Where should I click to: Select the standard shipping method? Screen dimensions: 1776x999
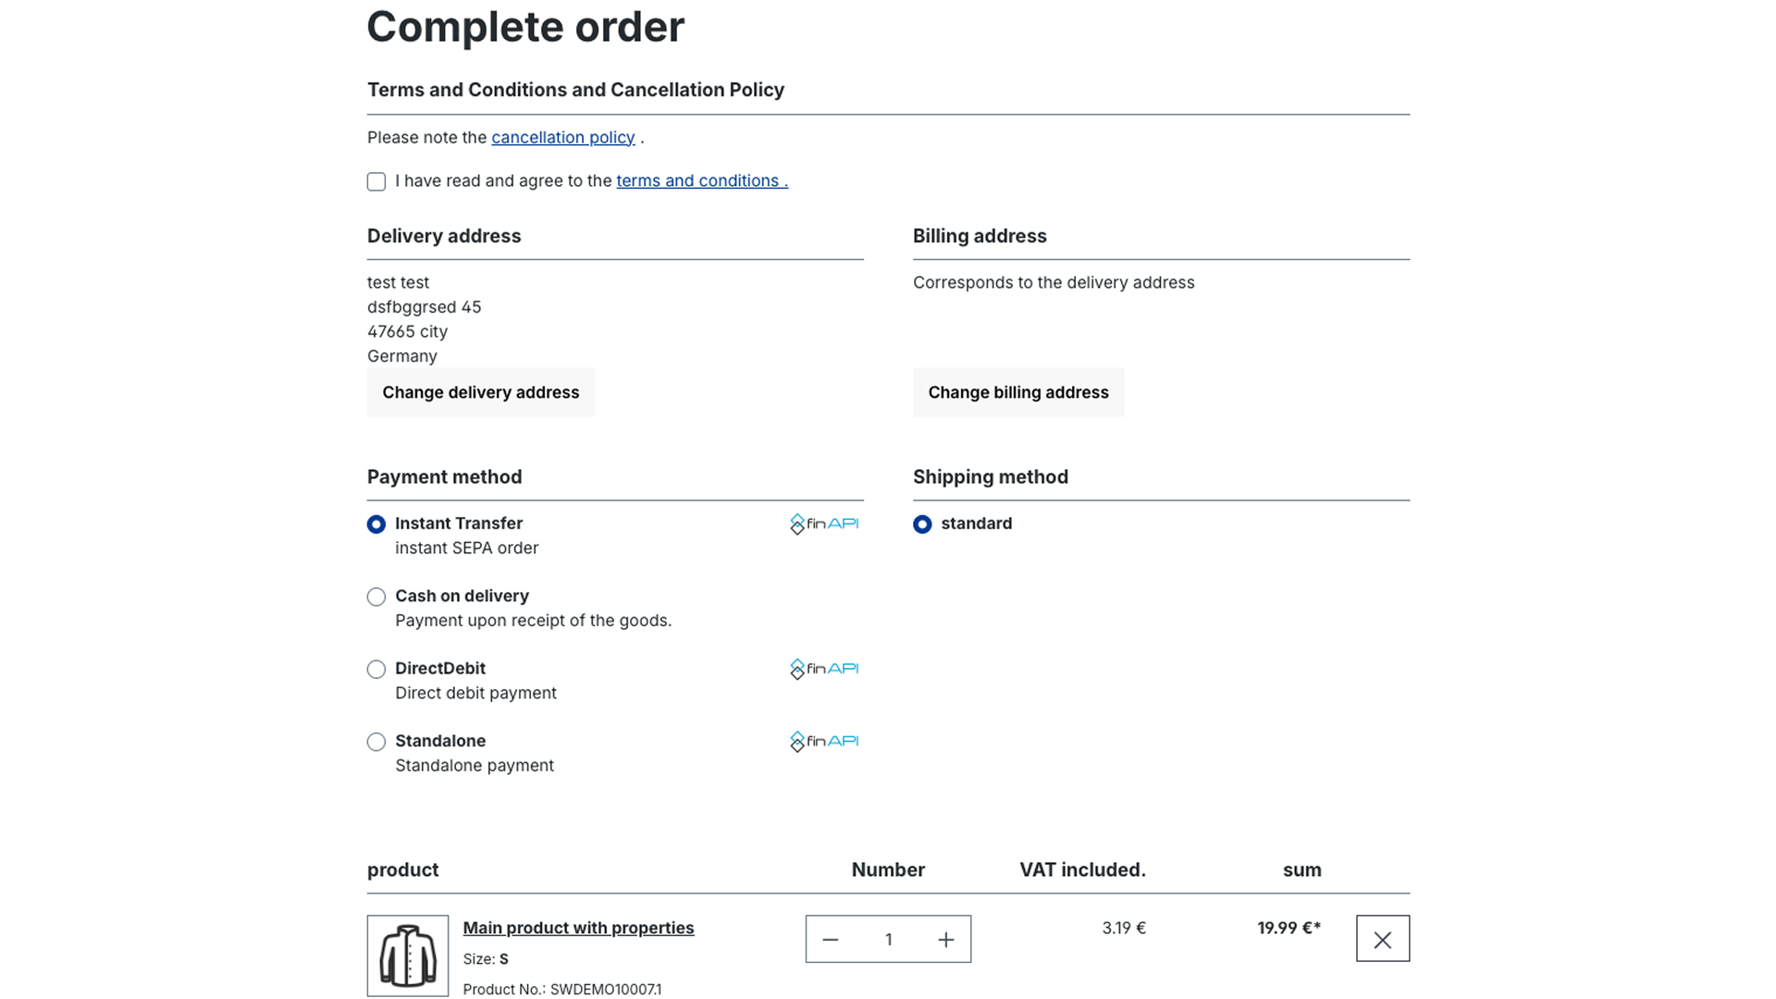coord(922,524)
